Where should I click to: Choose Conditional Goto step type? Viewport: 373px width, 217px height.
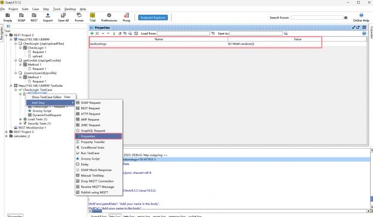pos(99,148)
